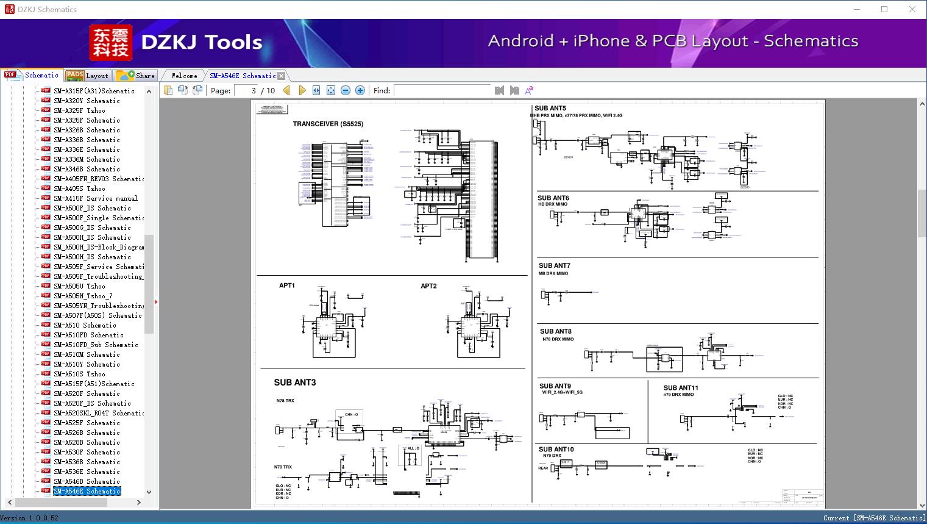Click PDF icon beside SM-A336E Schematic

pyautogui.click(x=46, y=149)
